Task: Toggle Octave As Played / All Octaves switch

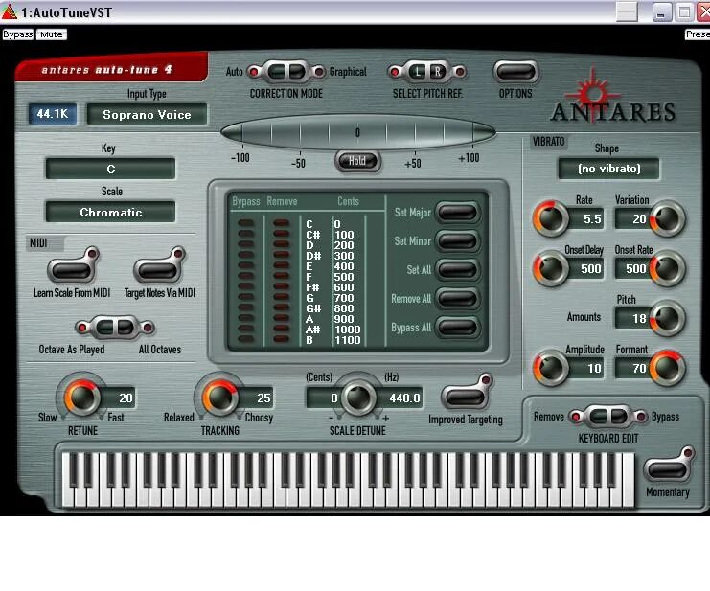Action: click(115, 328)
